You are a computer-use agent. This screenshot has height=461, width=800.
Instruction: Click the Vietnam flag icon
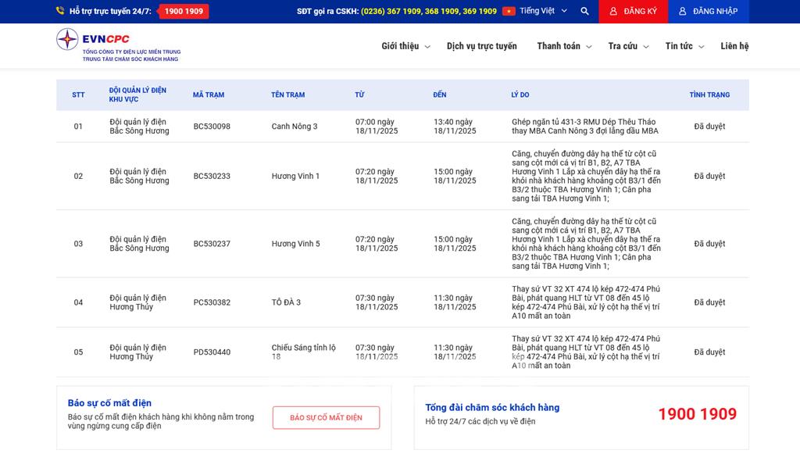tap(509, 12)
